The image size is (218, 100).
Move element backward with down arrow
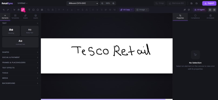point(68,10)
